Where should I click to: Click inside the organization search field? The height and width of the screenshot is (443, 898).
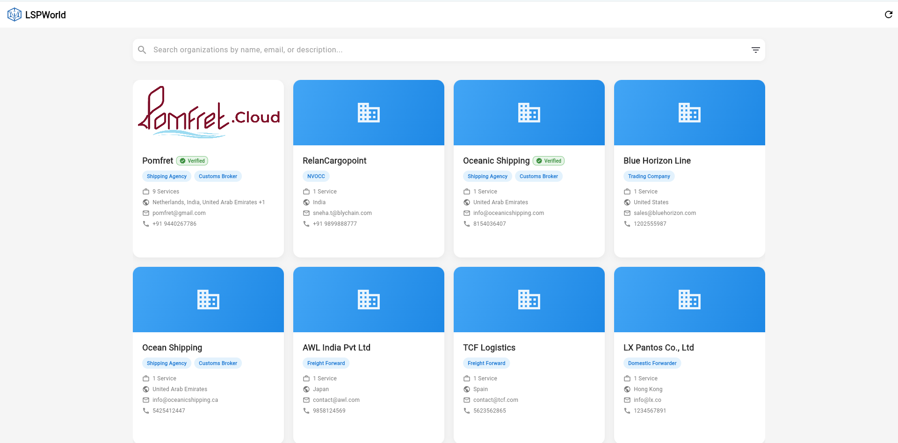(x=327, y=50)
